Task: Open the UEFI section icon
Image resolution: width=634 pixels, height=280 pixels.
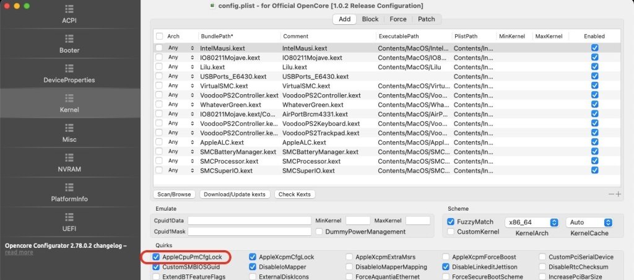Action: pyautogui.click(x=69, y=217)
